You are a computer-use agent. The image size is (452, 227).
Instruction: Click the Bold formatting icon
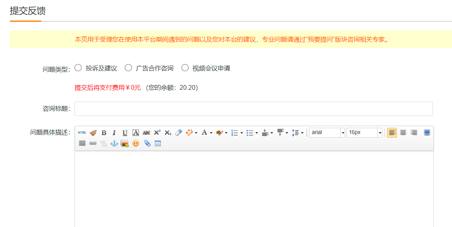(x=104, y=133)
